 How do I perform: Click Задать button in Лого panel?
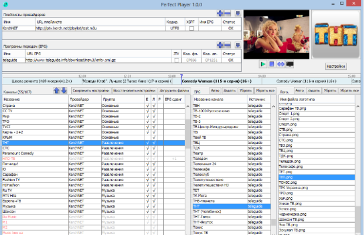pyautogui.click(x=314, y=90)
